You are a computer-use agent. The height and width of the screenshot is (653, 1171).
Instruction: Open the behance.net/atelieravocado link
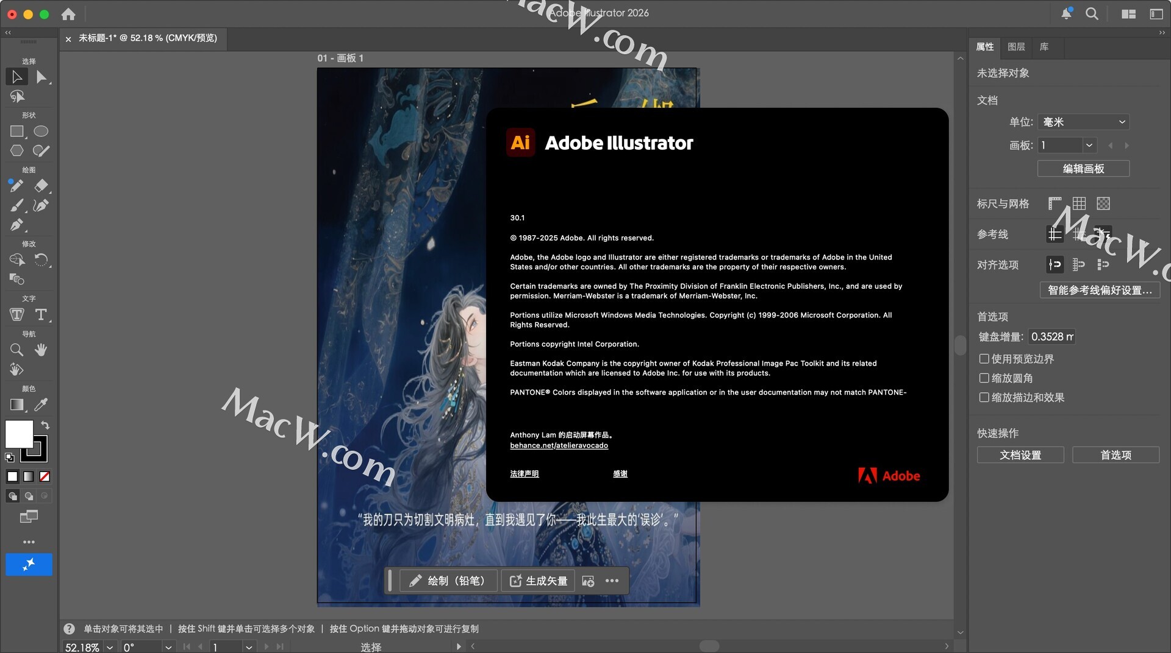(x=559, y=445)
